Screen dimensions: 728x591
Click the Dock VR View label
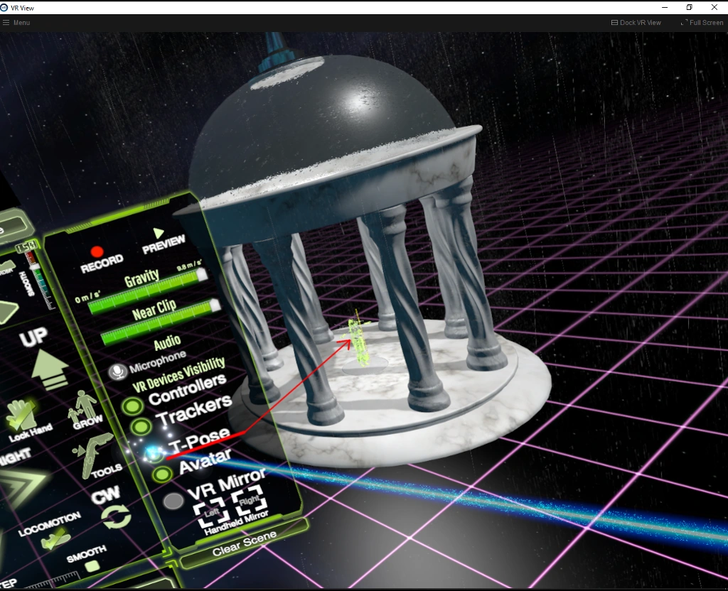tap(641, 22)
